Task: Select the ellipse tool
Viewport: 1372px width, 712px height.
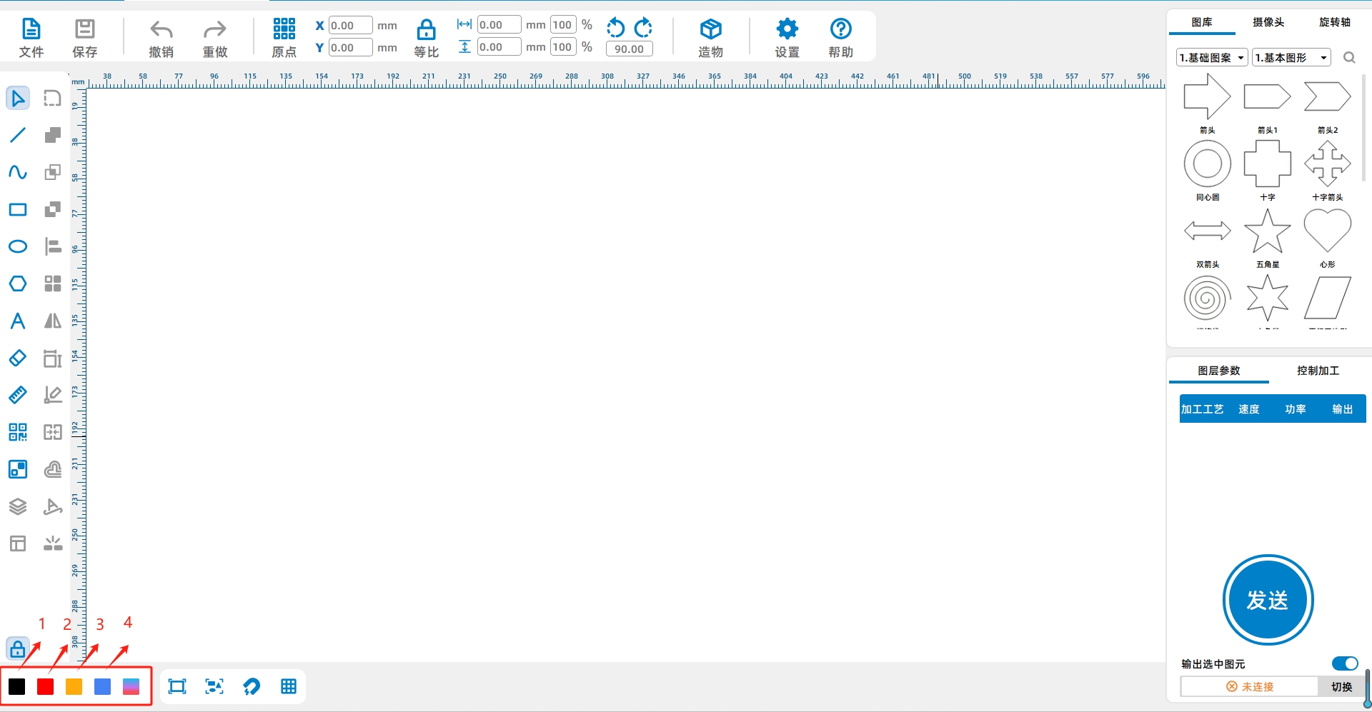Action: click(18, 246)
